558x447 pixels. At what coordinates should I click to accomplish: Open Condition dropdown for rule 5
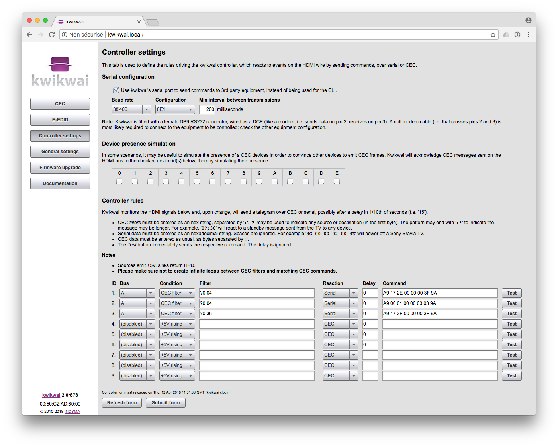tap(177, 334)
